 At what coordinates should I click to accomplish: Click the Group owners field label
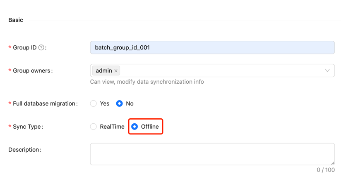(32, 71)
